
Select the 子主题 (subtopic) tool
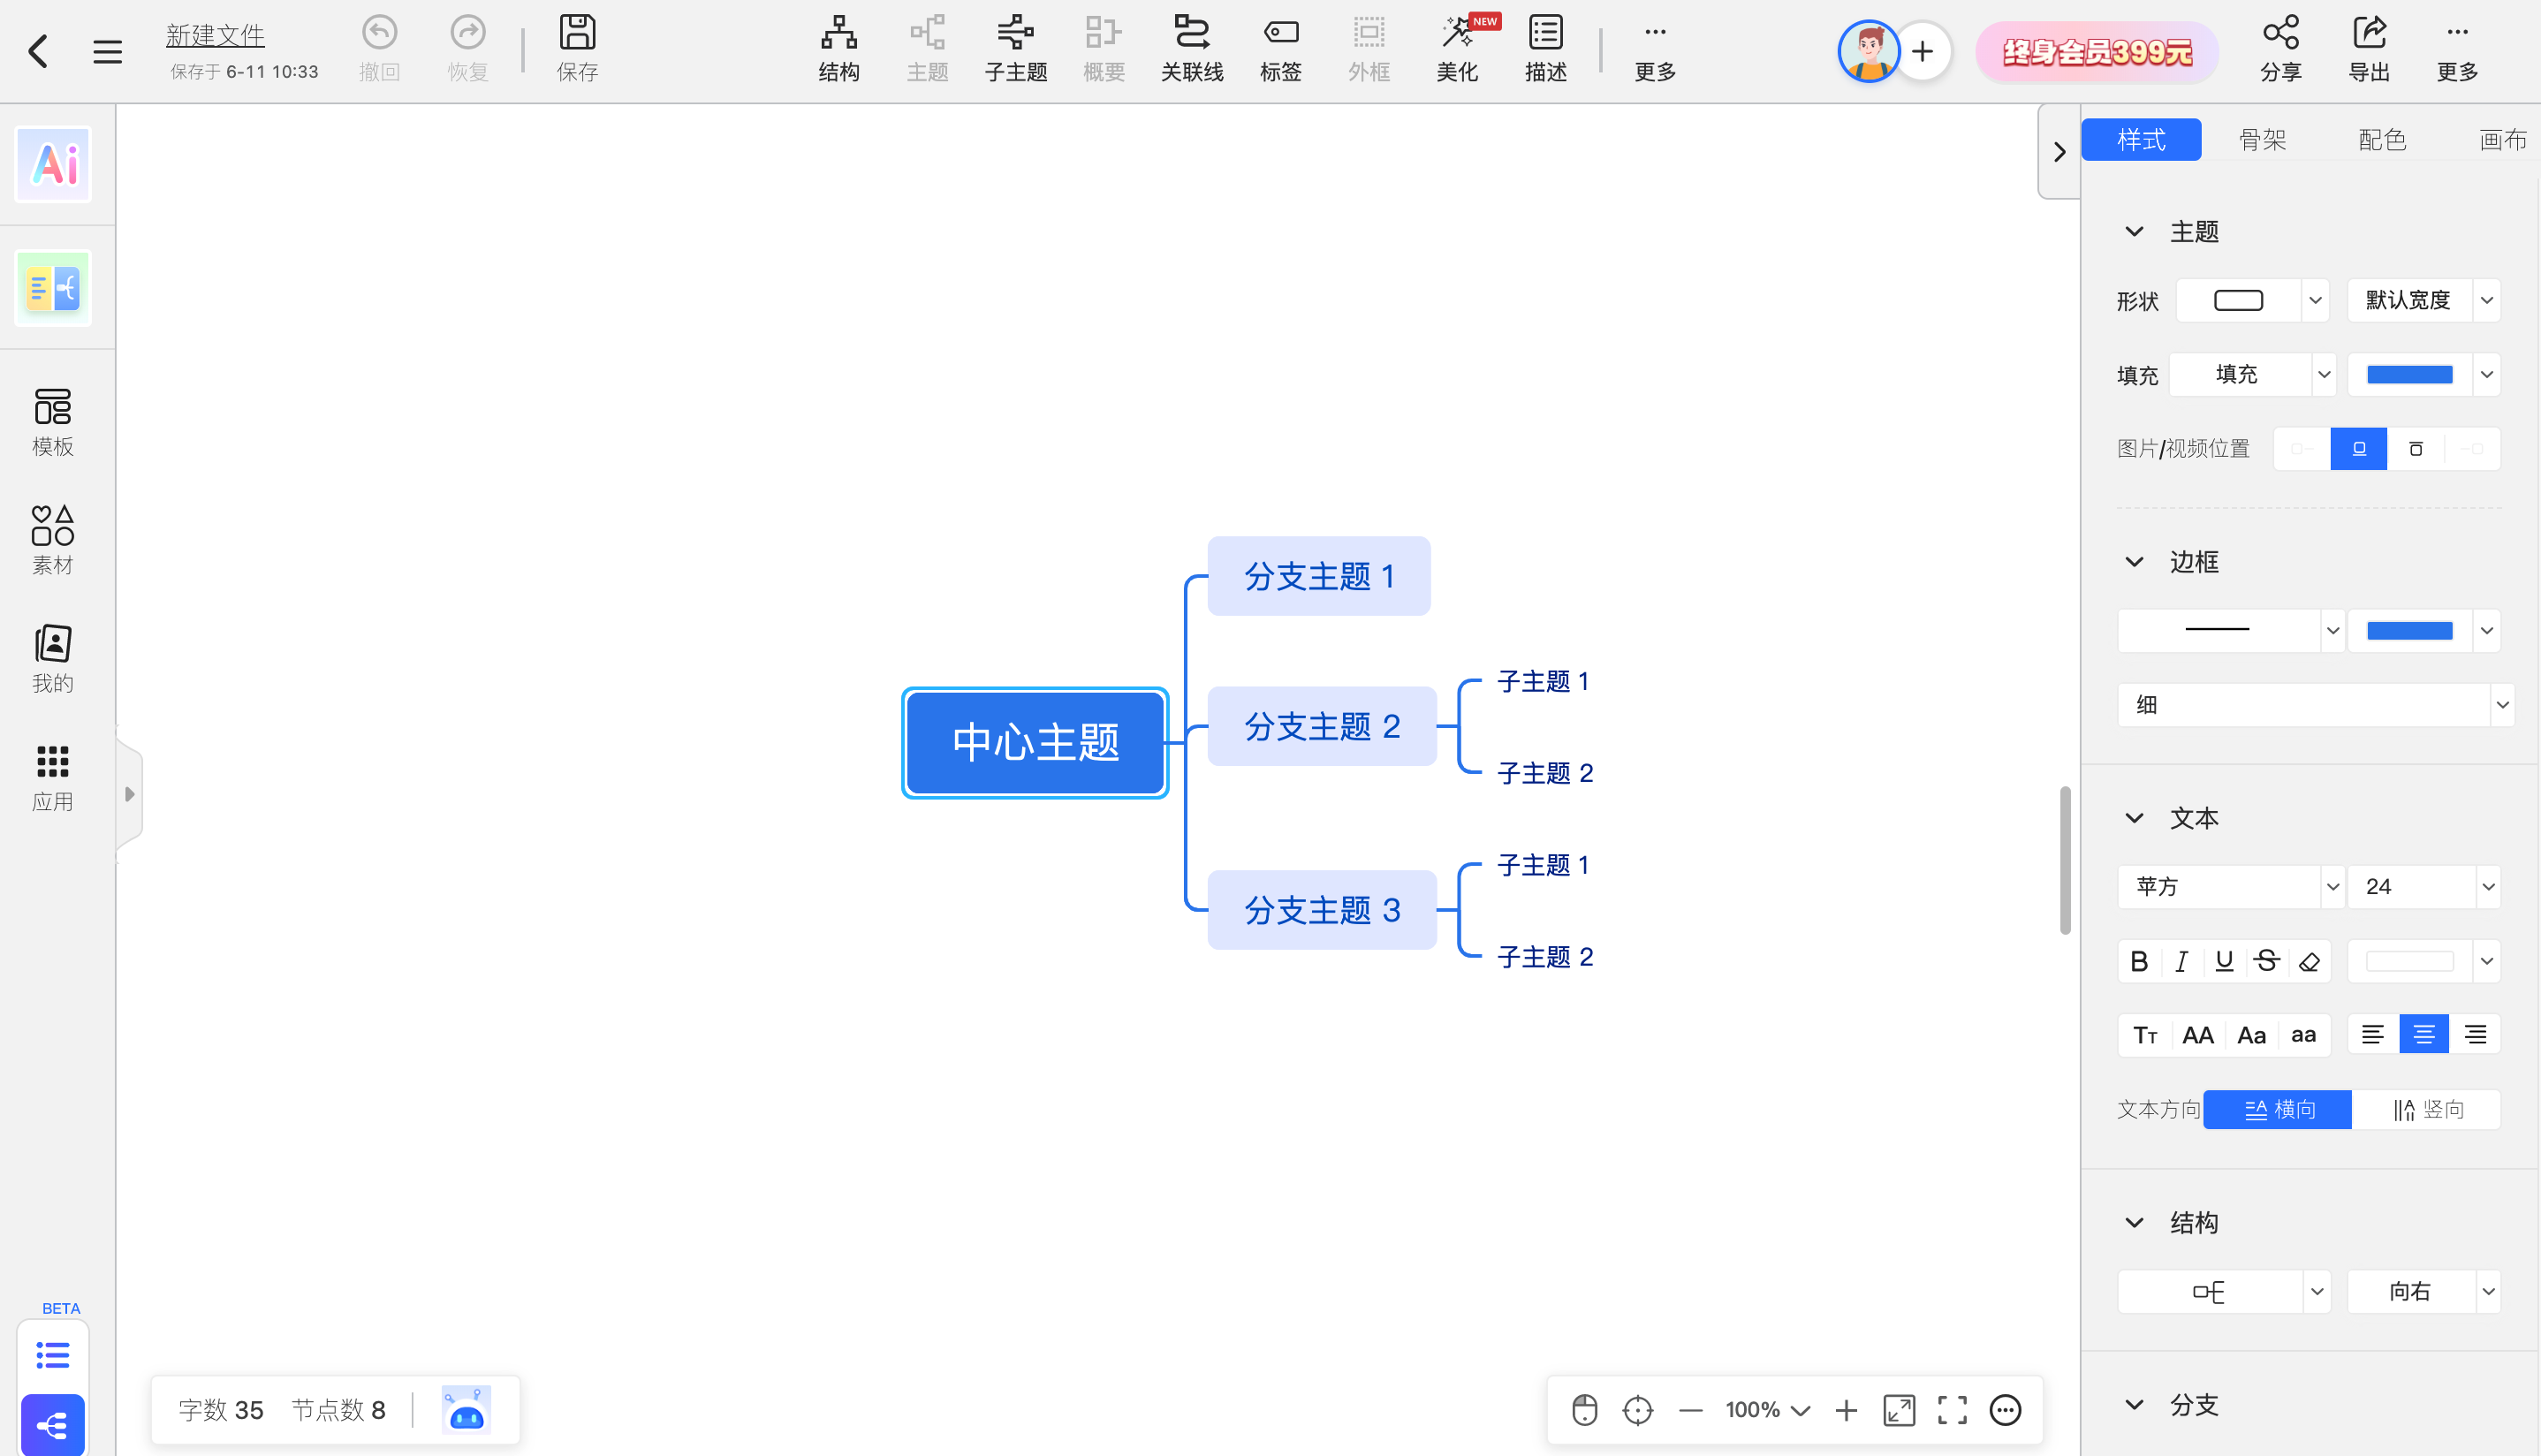pyautogui.click(x=1014, y=47)
